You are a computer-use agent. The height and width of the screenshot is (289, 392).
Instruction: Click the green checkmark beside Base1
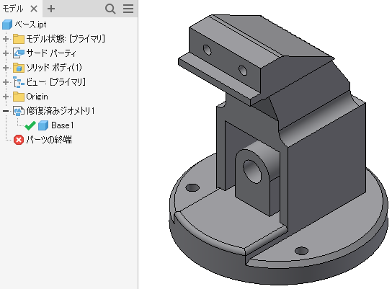coord(30,125)
